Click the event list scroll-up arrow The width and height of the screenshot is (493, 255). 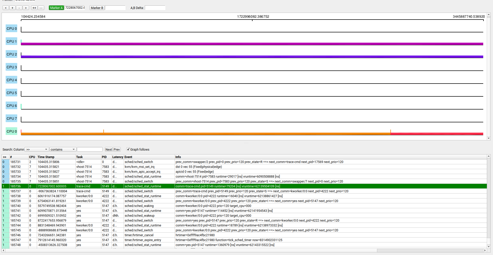[x=489, y=156]
